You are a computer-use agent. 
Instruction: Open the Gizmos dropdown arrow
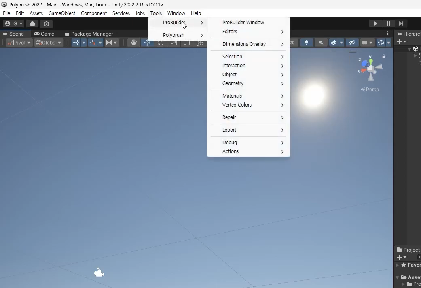coord(389,43)
